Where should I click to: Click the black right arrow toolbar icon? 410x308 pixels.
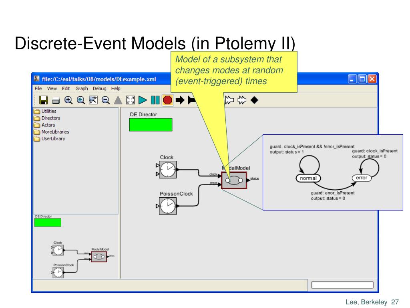[180, 100]
